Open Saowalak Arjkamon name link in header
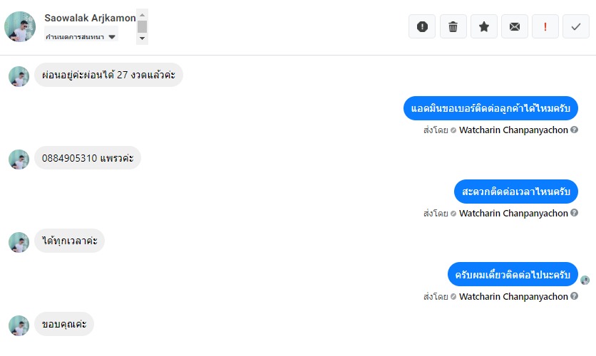This screenshot has height=356, width=596. [90, 18]
